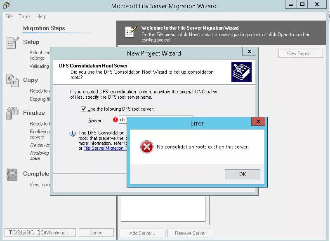This screenshot has height=241, width=330.
Task: Click the New Project Wizard documents icon
Action: click(x=241, y=72)
